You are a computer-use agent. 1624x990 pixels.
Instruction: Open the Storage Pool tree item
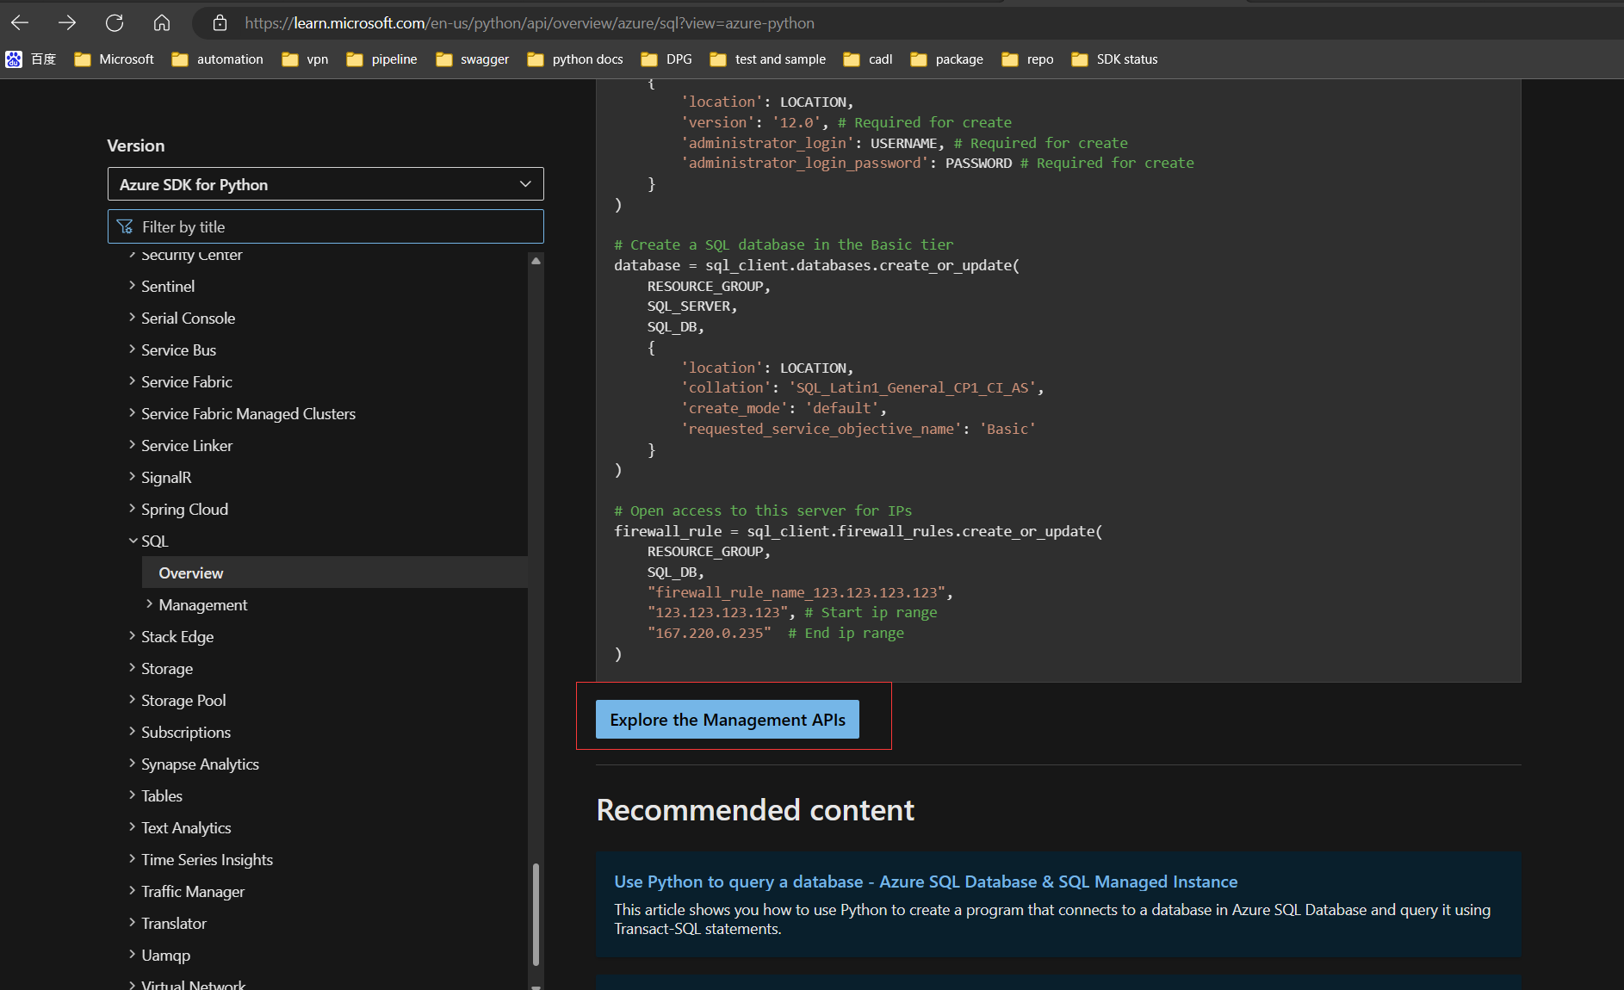tap(183, 701)
